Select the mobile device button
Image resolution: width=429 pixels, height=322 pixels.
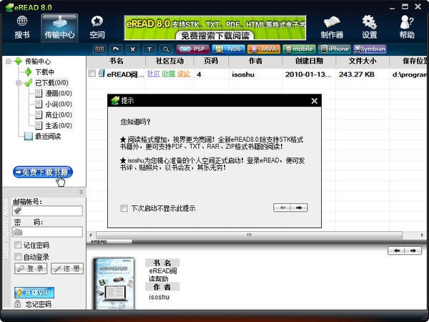[299, 49]
